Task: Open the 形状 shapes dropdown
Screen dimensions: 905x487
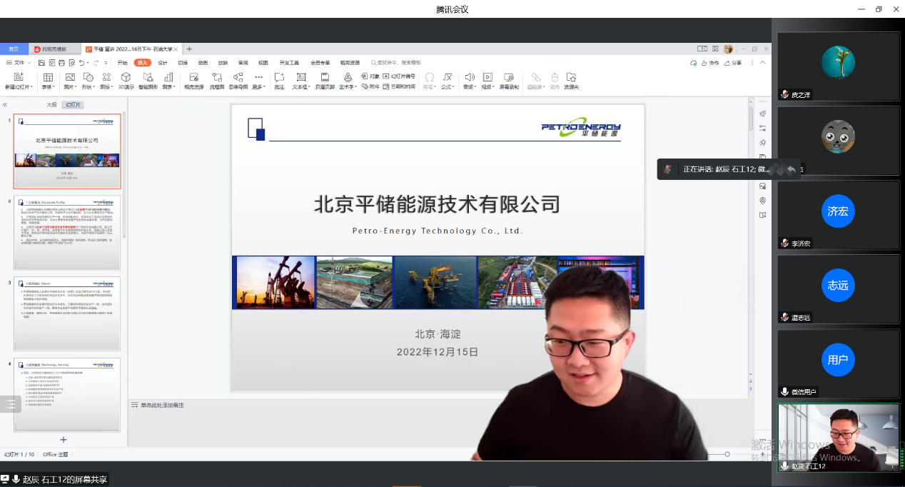Action: [x=89, y=87]
